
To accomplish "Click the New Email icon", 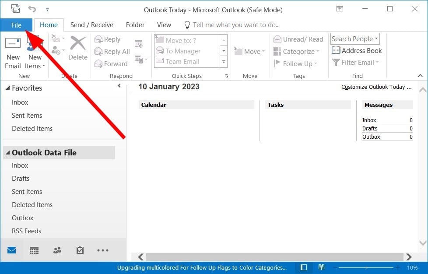I will pos(13,43).
